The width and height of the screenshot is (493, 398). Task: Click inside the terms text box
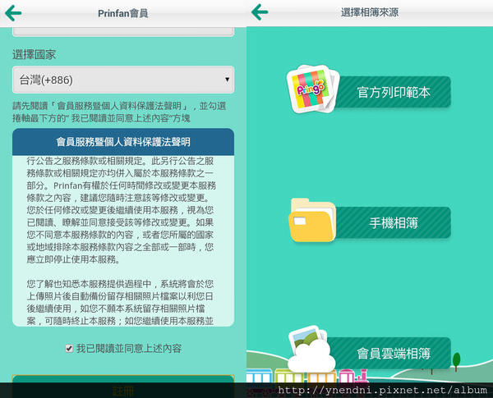123,240
